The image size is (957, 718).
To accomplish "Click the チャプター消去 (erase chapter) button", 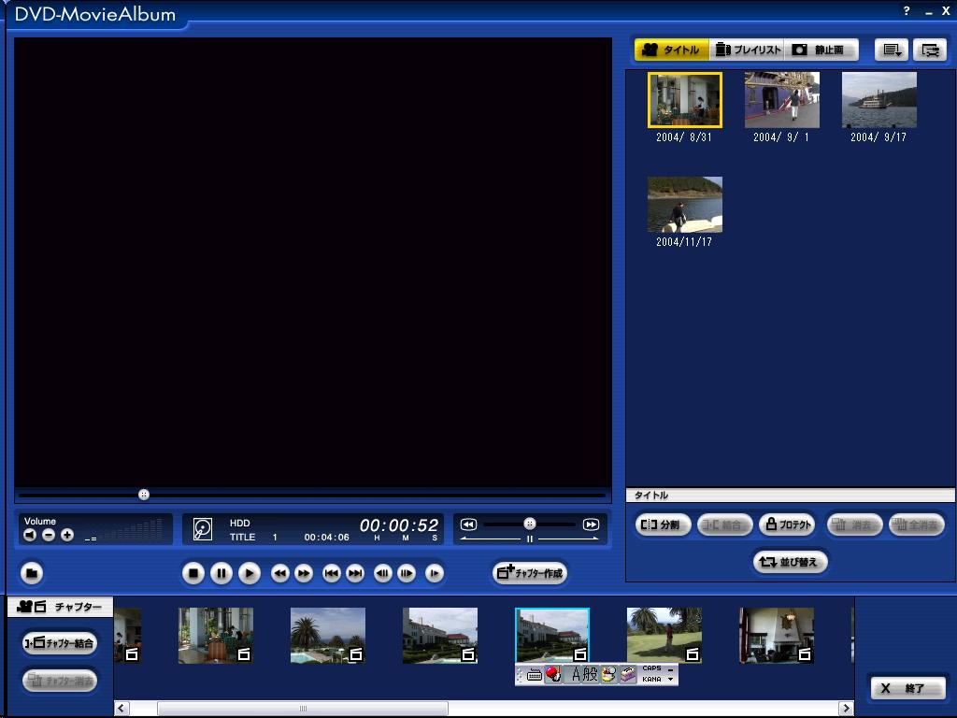I will tap(60, 681).
